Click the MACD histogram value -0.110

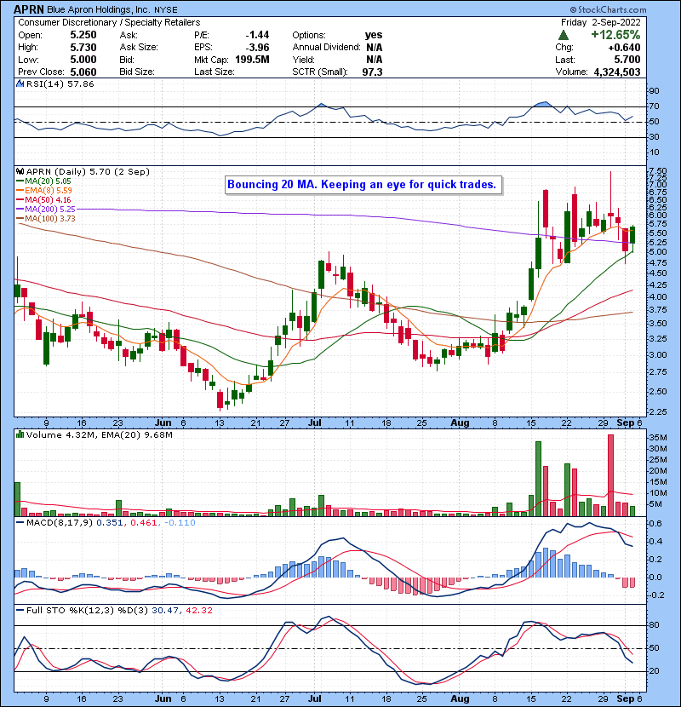[x=180, y=523]
